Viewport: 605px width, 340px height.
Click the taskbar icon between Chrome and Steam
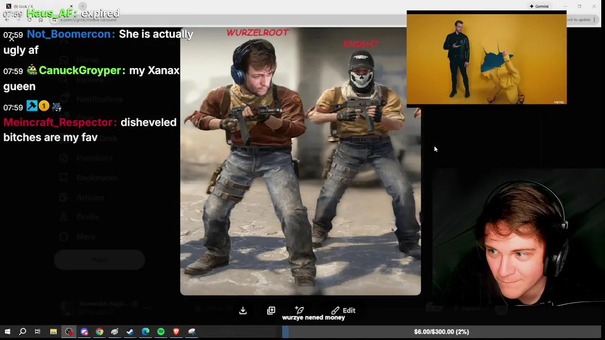tap(114, 331)
